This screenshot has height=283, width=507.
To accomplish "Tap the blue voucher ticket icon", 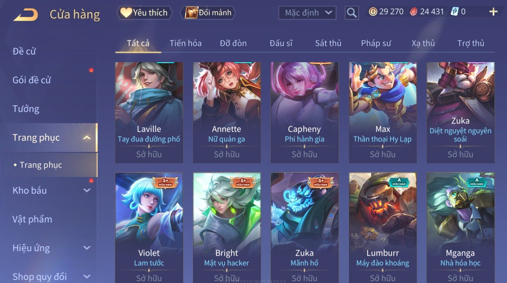I will pos(455,12).
